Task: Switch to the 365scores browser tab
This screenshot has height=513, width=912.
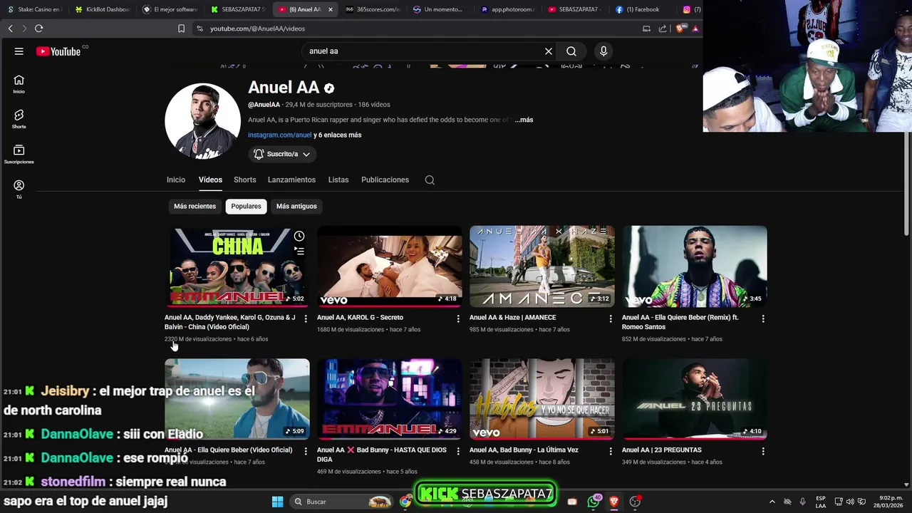Action: click(x=373, y=9)
